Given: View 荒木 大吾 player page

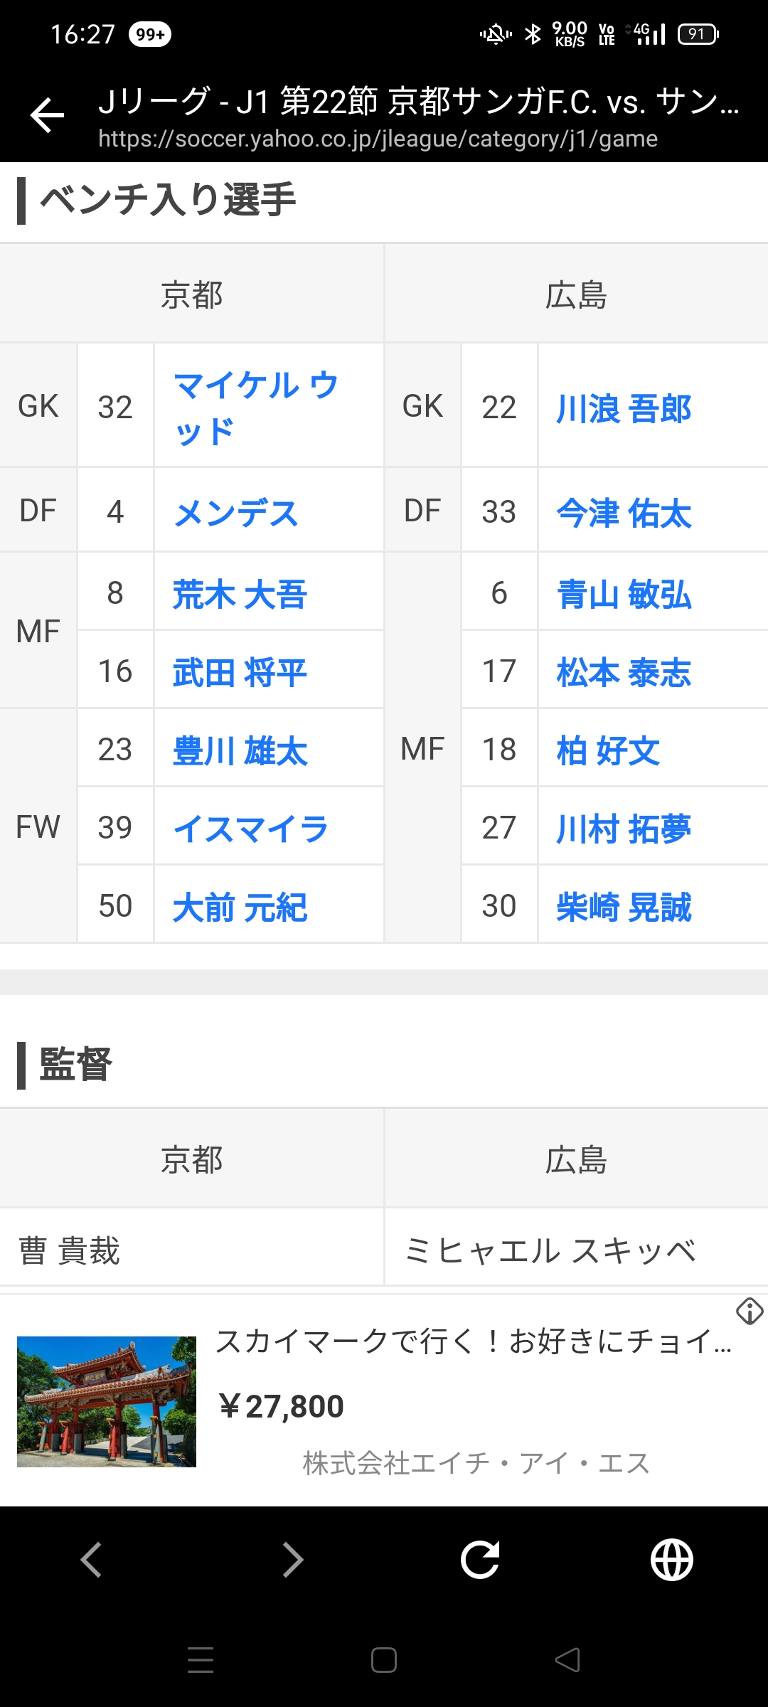Looking at the screenshot, I should pos(240,594).
